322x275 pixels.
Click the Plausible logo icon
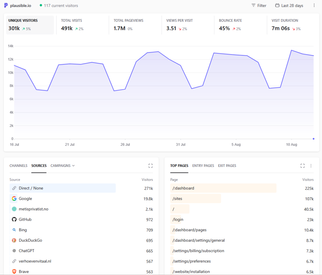[6, 5]
